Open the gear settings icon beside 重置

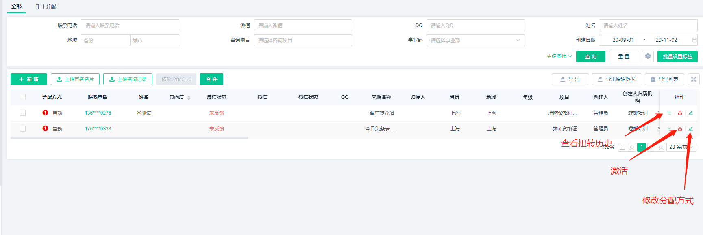tap(648, 56)
